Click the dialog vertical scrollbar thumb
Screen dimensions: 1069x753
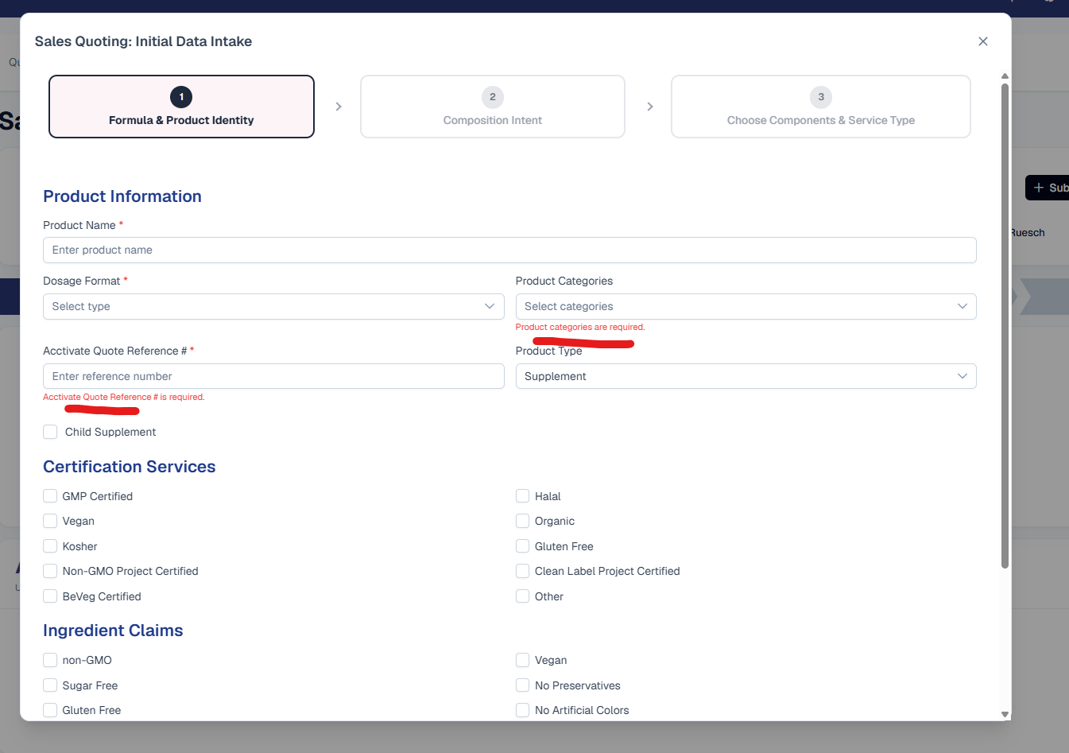pos(1005,326)
